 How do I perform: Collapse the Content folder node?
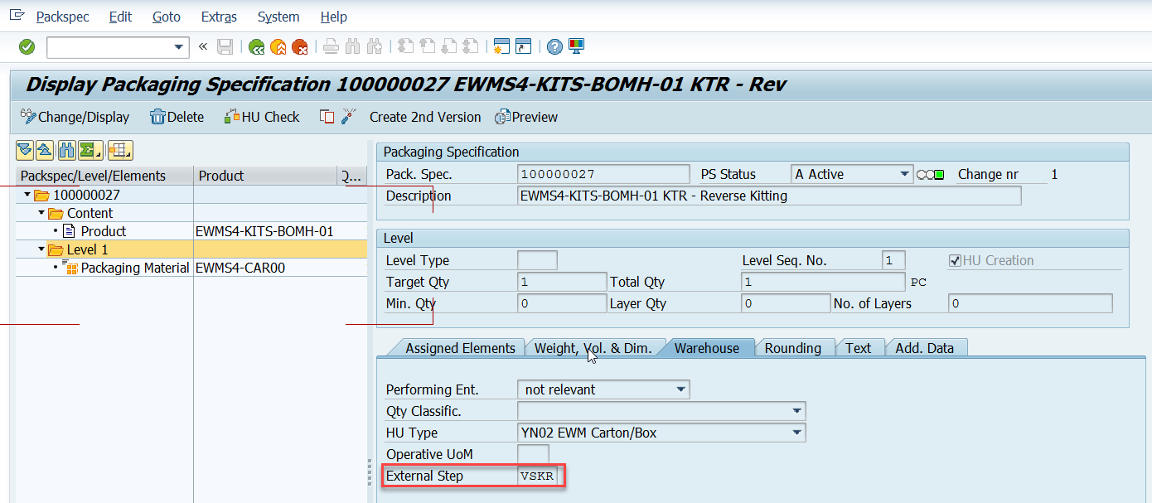pyautogui.click(x=41, y=214)
